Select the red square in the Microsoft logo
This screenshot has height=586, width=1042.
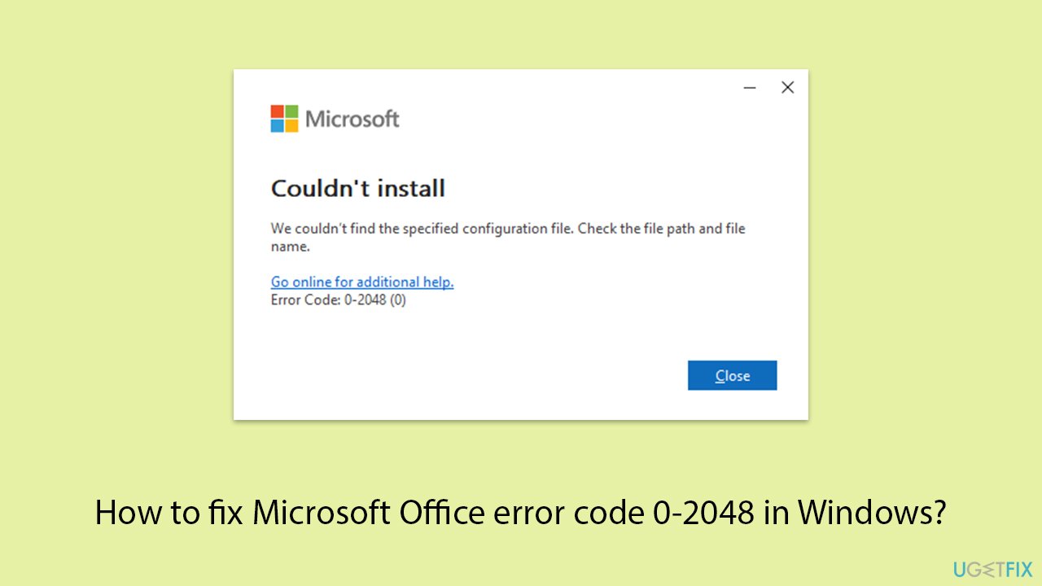pyautogui.click(x=278, y=112)
